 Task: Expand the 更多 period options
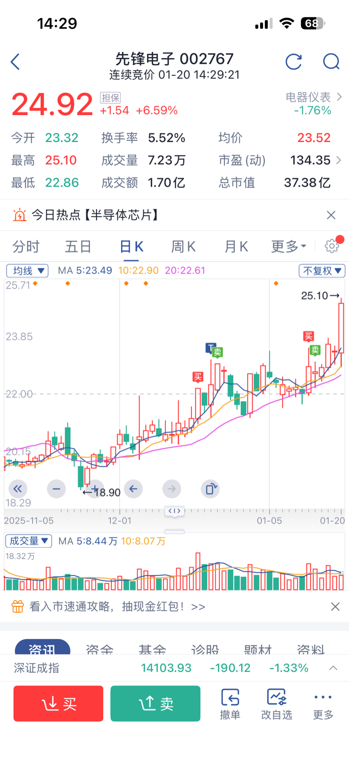click(288, 247)
